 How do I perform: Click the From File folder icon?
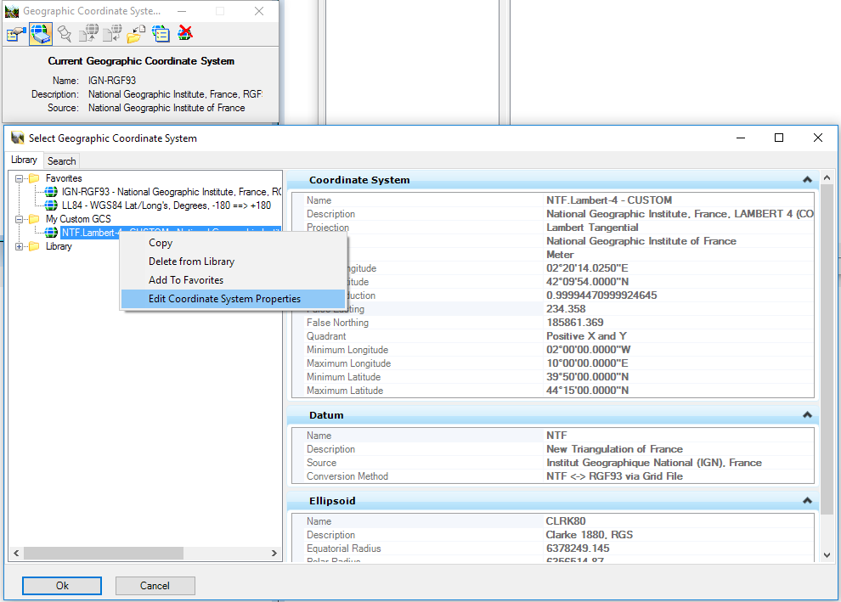click(136, 34)
